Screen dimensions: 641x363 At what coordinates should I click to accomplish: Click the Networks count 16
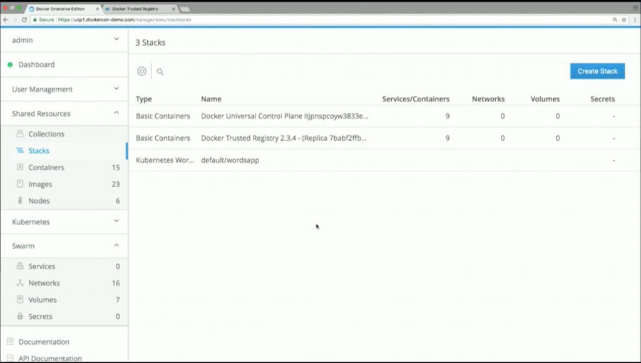[116, 284]
